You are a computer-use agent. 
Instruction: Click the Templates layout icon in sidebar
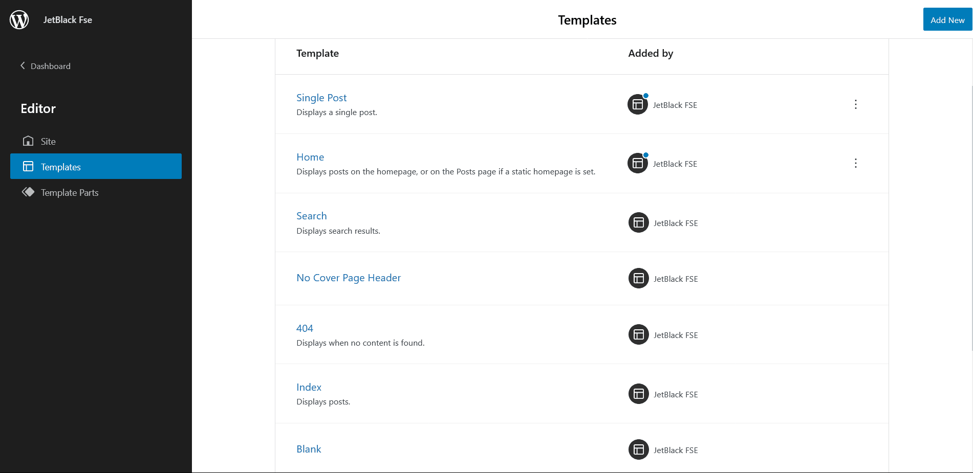pyautogui.click(x=28, y=166)
